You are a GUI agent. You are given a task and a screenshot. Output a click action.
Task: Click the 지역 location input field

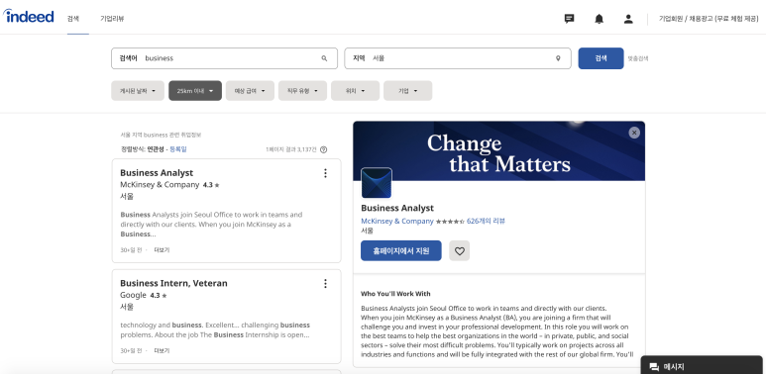(x=458, y=58)
